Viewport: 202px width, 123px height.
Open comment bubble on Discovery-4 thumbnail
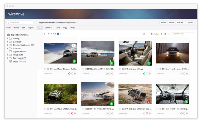coord(73,45)
